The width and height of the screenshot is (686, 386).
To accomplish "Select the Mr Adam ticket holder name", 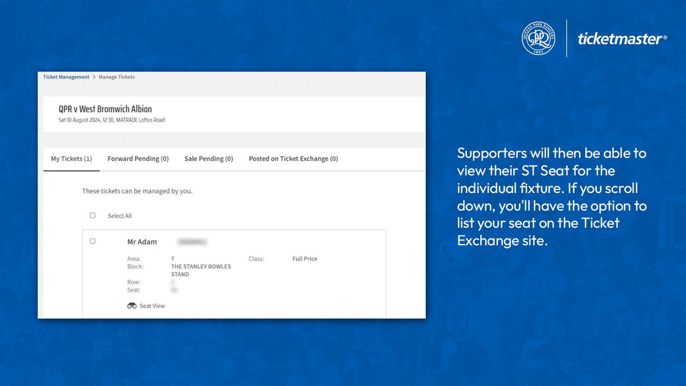I will [x=142, y=241].
